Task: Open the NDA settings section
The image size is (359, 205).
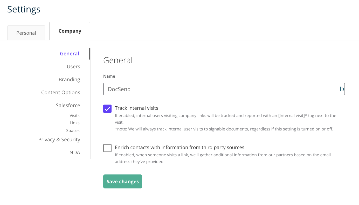Action: point(75,152)
